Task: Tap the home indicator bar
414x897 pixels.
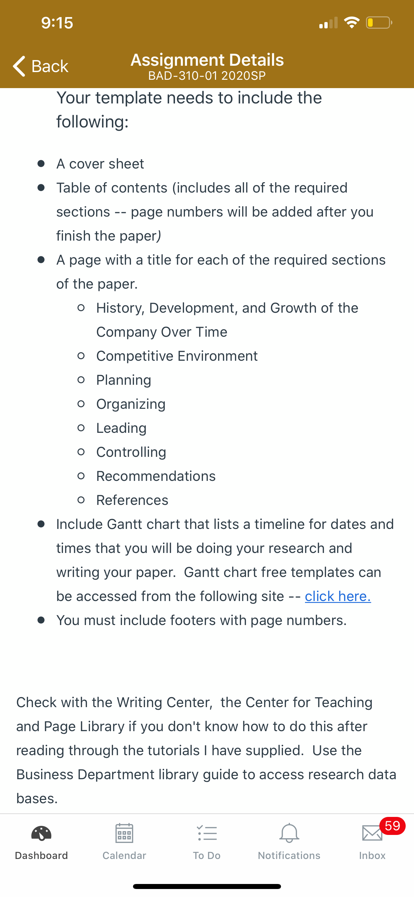Action: pyautogui.click(x=207, y=886)
